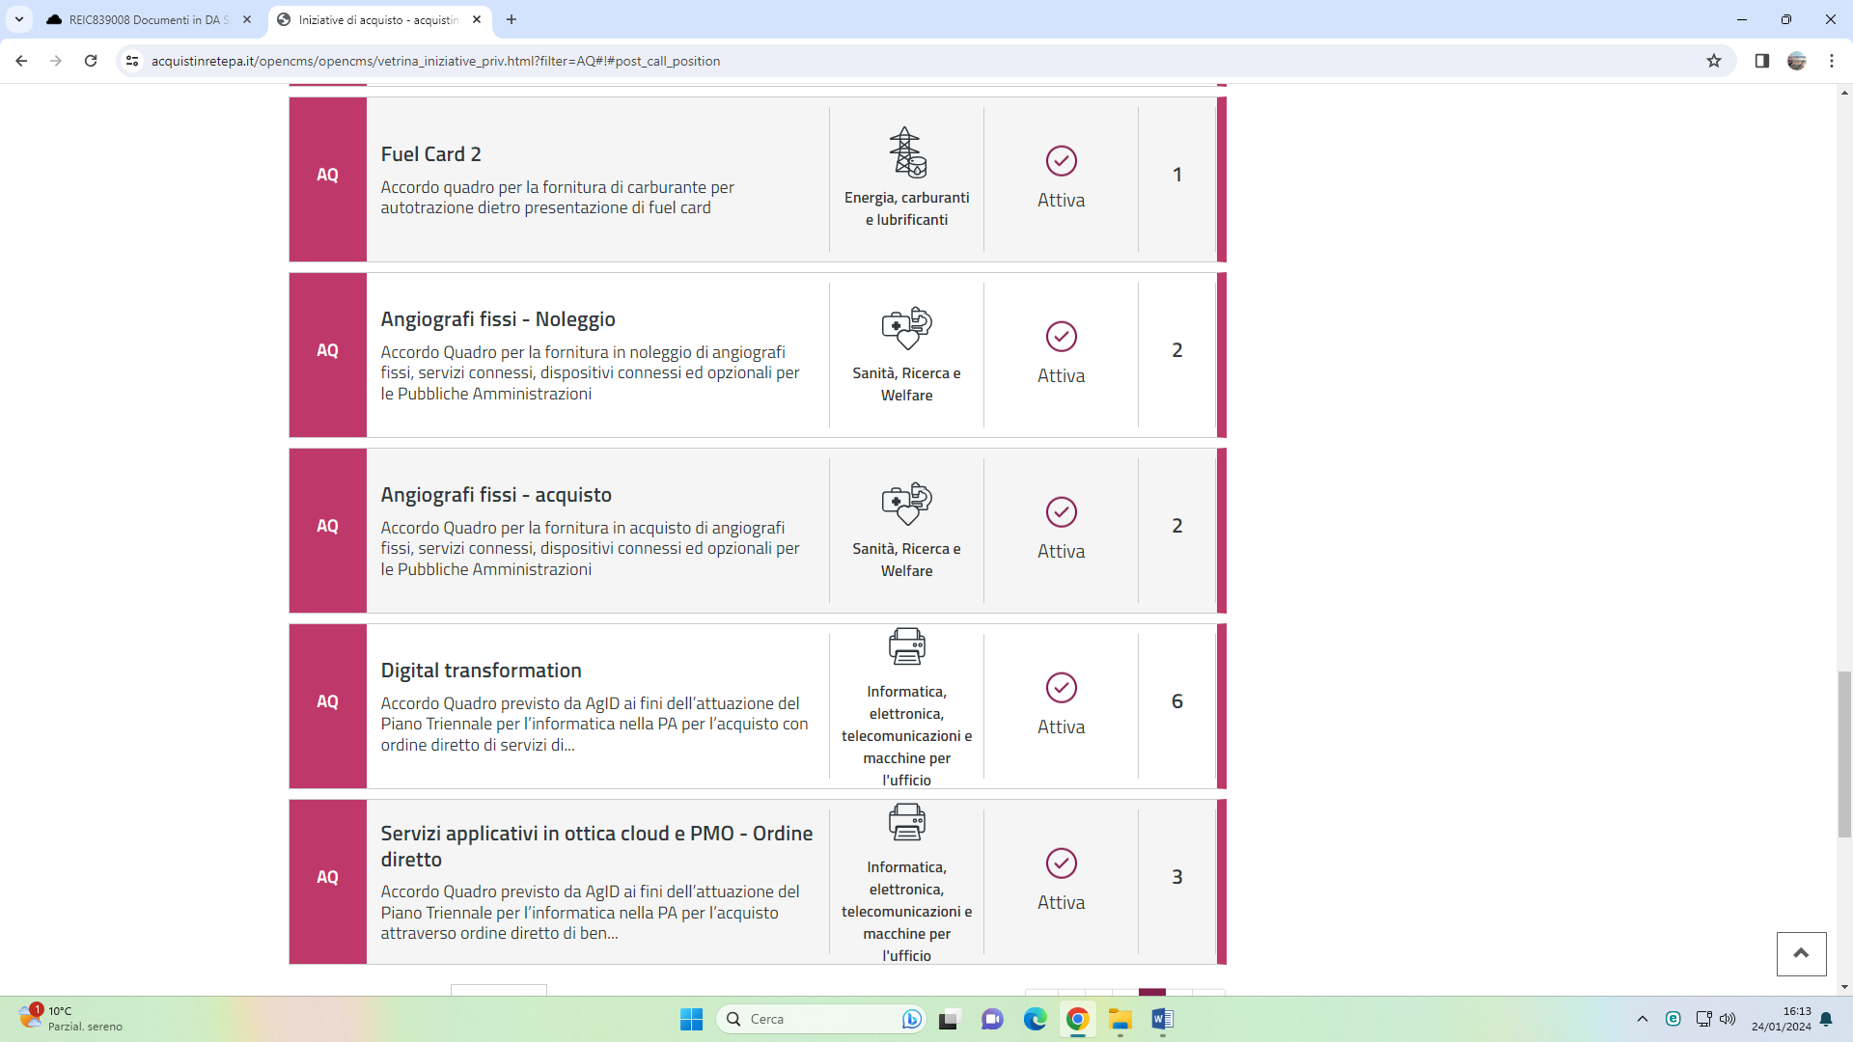This screenshot has height=1042, width=1853.
Task: Switch to the REIC839008 Documenti tab
Action: (x=145, y=19)
